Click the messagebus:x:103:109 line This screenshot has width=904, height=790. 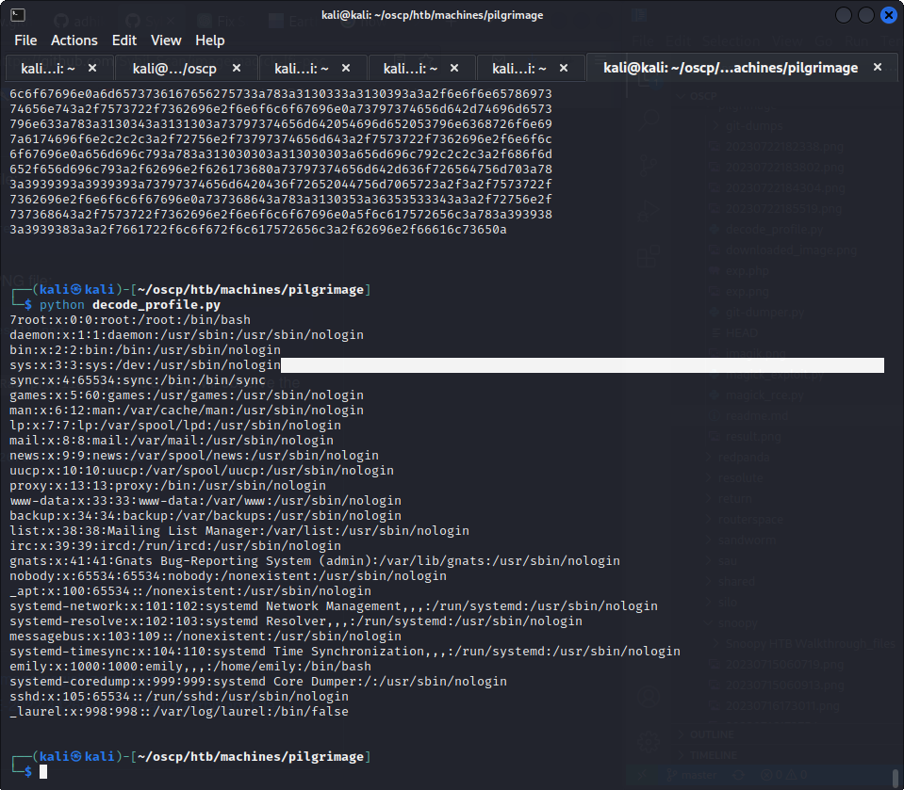(x=205, y=637)
